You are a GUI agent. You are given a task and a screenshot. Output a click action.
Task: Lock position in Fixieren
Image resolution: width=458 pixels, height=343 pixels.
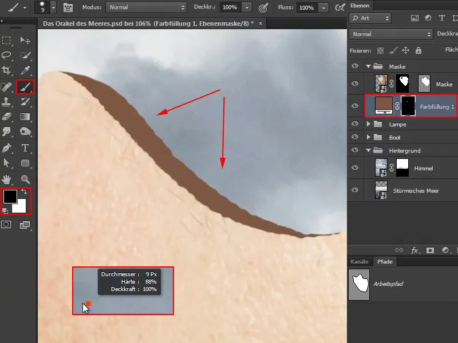tap(406, 50)
